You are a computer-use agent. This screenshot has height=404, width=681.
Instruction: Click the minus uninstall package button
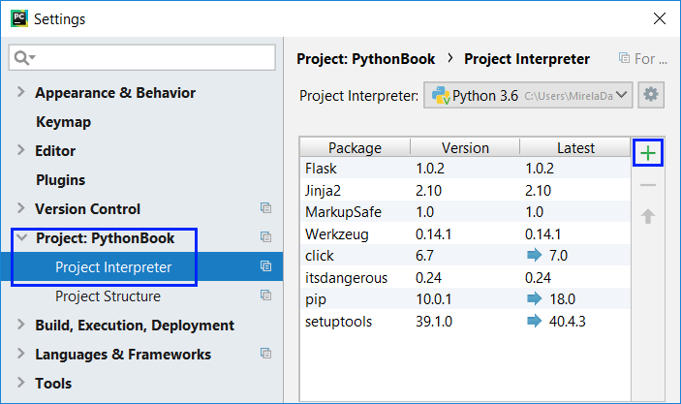pyautogui.click(x=647, y=185)
